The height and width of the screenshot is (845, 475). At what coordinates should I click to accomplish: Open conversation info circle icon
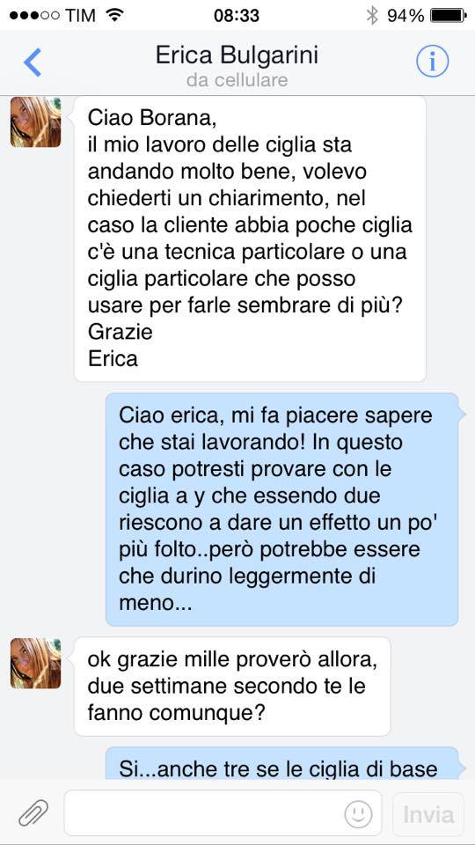[432, 62]
